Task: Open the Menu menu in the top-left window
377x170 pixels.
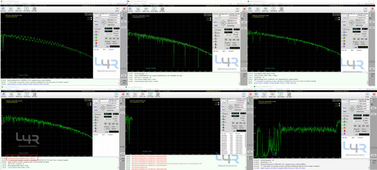Action: pyautogui.click(x=2, y=4)
